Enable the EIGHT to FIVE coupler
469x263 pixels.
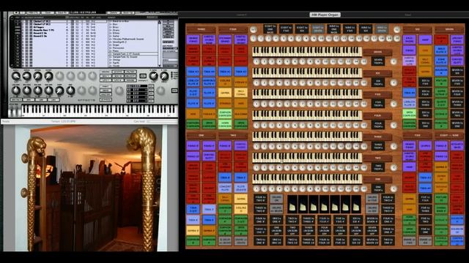coord(286,29)
